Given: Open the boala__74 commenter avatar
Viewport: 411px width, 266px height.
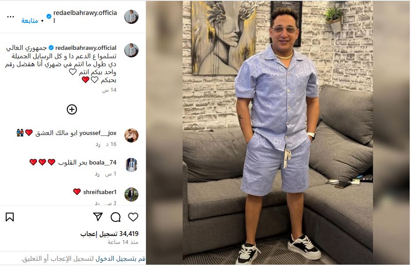Looking at the screenshot, I should (x=131, y=165).
